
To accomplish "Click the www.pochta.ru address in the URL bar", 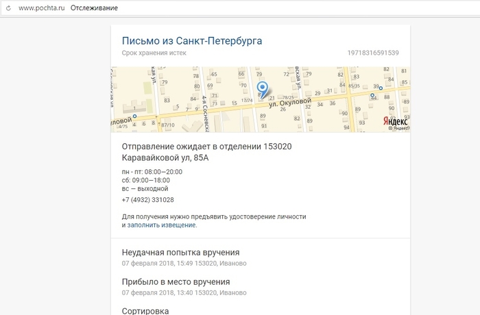I will tap(40, 8).
